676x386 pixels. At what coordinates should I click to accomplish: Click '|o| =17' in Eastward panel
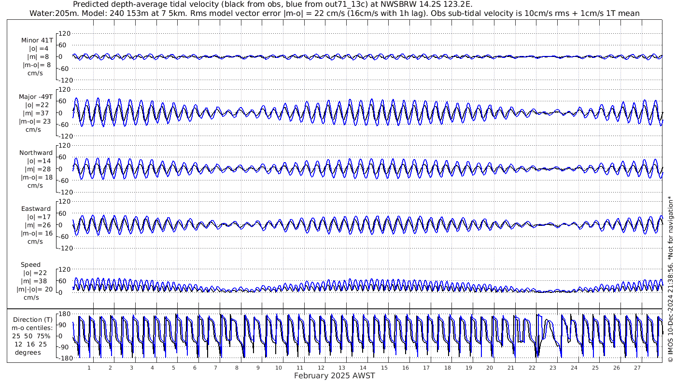pos(38,217)
